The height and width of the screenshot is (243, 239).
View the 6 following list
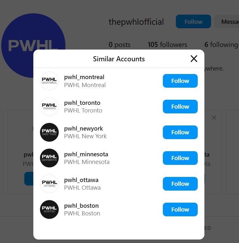pos(221,45)
